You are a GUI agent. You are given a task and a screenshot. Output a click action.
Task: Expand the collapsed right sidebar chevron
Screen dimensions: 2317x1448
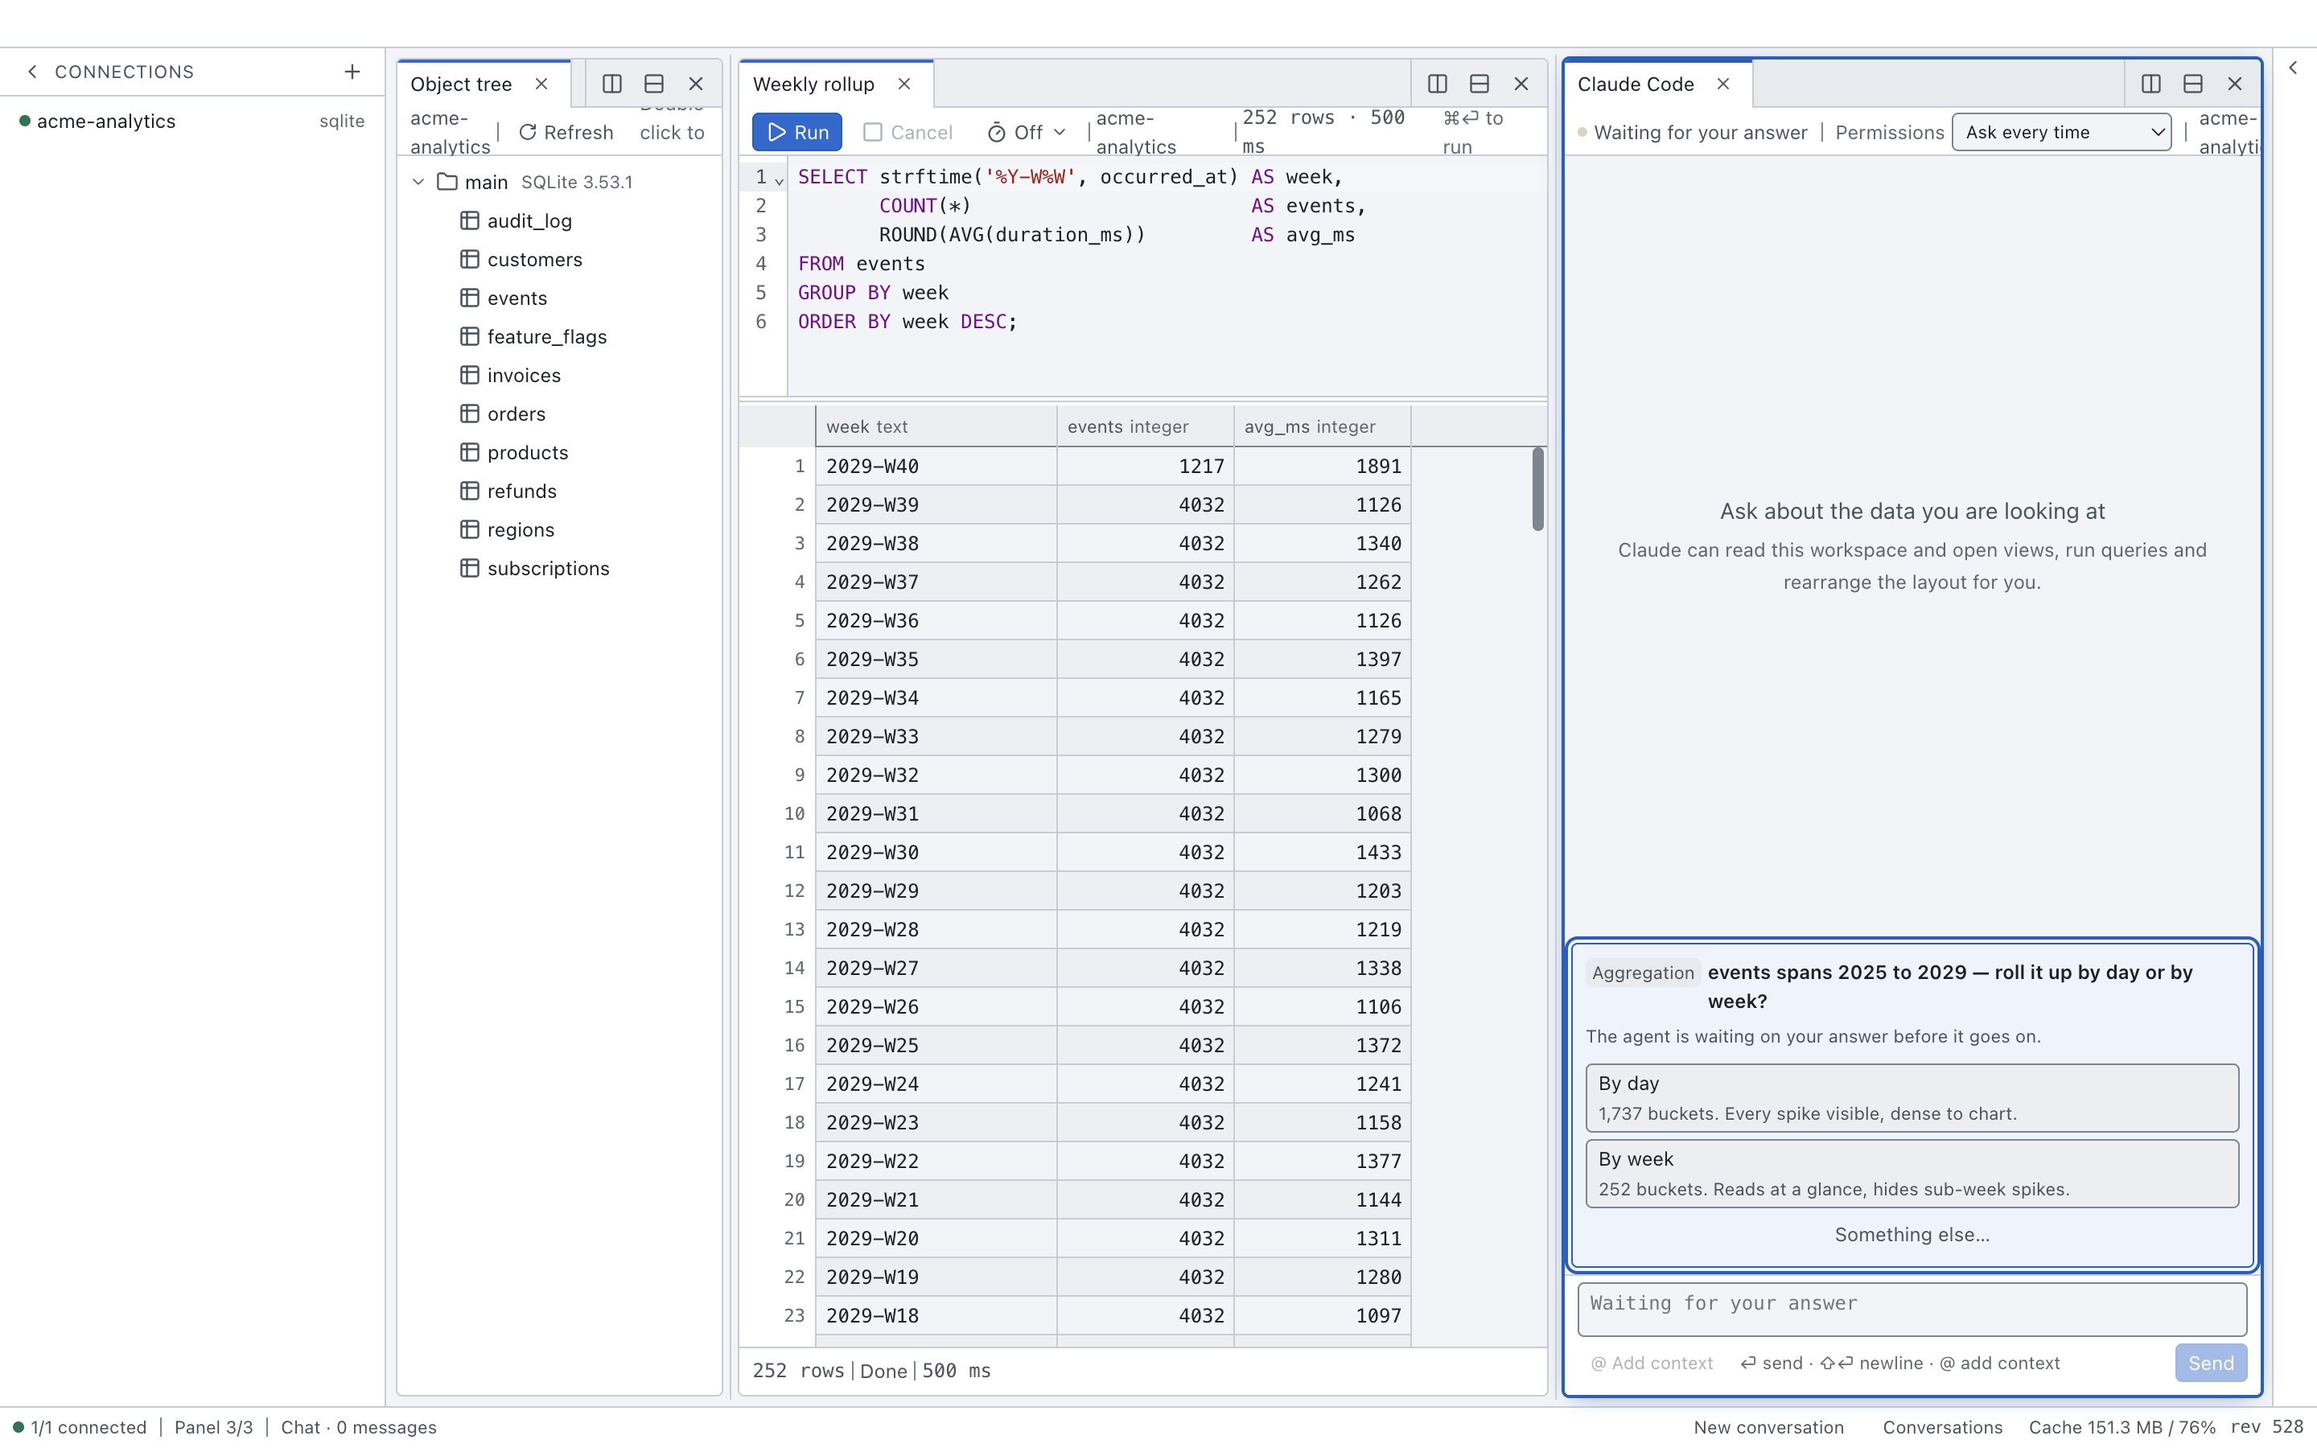[x=2293, y=68]
